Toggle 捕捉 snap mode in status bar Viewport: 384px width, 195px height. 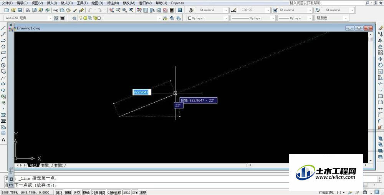point(59,193)
